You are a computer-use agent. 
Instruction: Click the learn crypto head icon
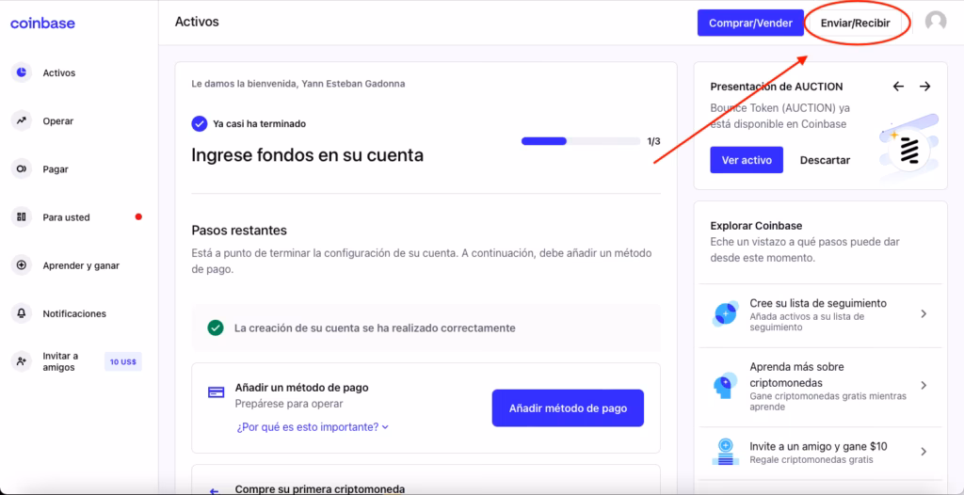(x=726, y=386)
